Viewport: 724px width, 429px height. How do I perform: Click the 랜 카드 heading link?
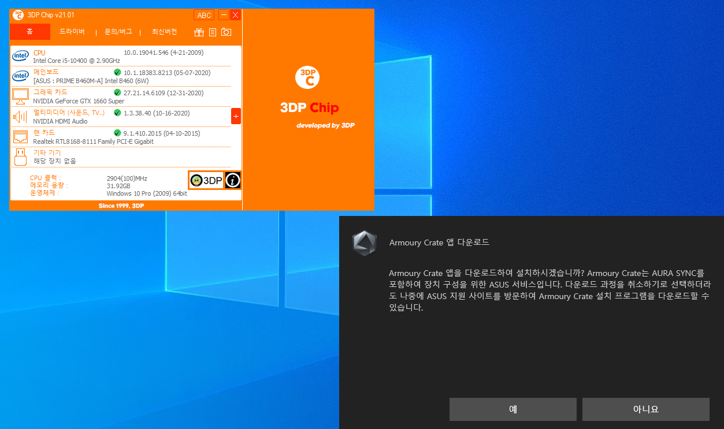44,133
